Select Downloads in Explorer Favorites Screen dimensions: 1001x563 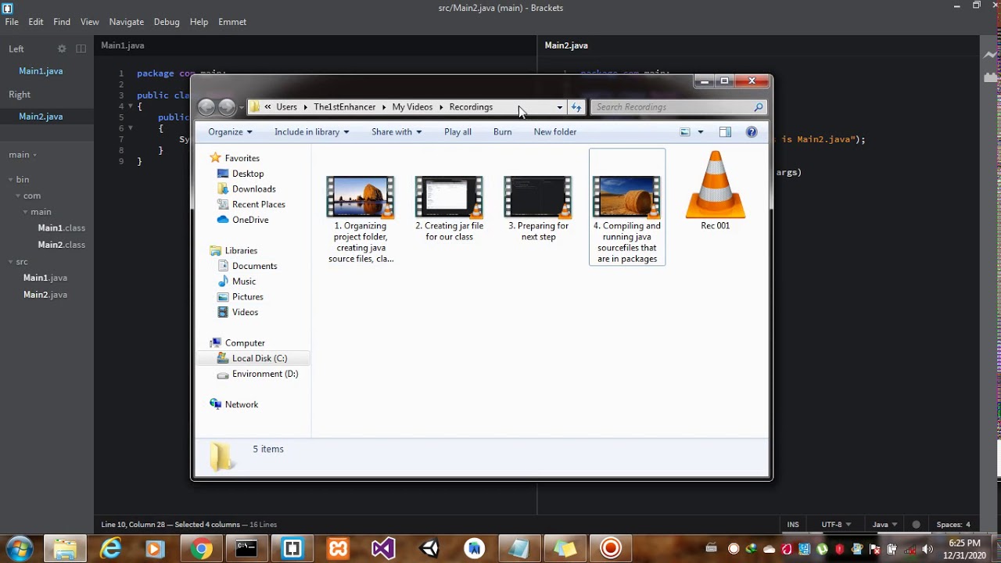pos(253,189)
